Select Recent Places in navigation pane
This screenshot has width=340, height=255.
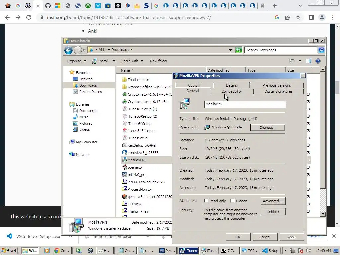90,92
